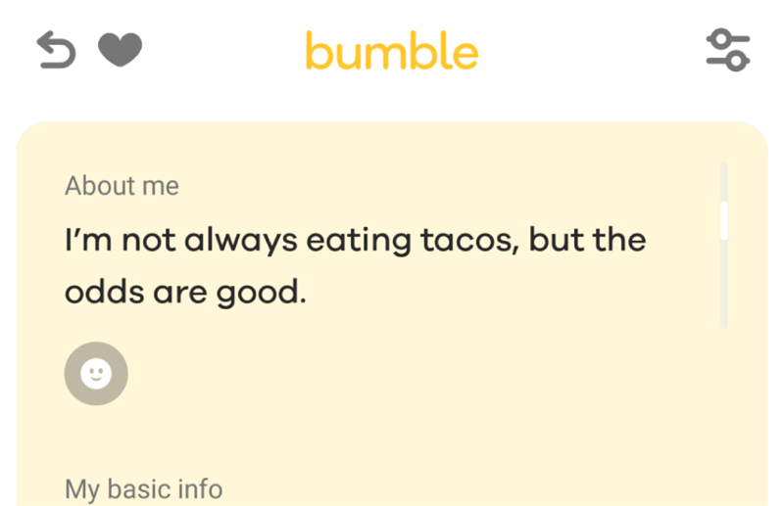Click the word "About" in the section label

pyautogui.click(x=99, y=186)
